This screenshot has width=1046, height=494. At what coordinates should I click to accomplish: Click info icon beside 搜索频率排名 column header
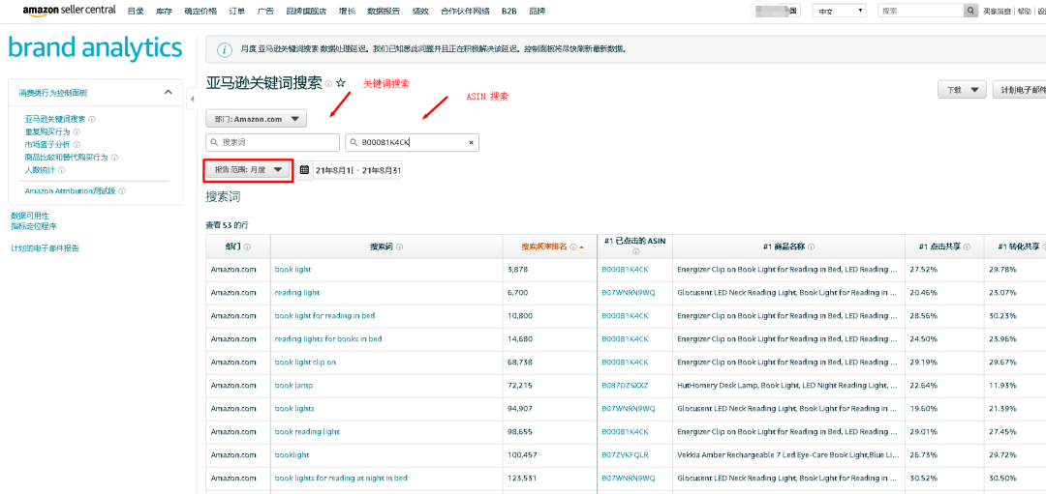[x=572, y=247]
